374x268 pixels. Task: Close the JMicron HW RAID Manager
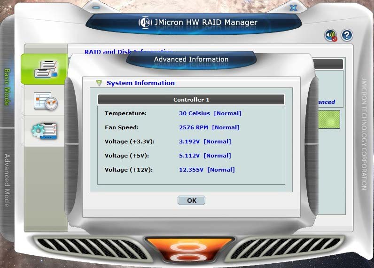point(293,8)
